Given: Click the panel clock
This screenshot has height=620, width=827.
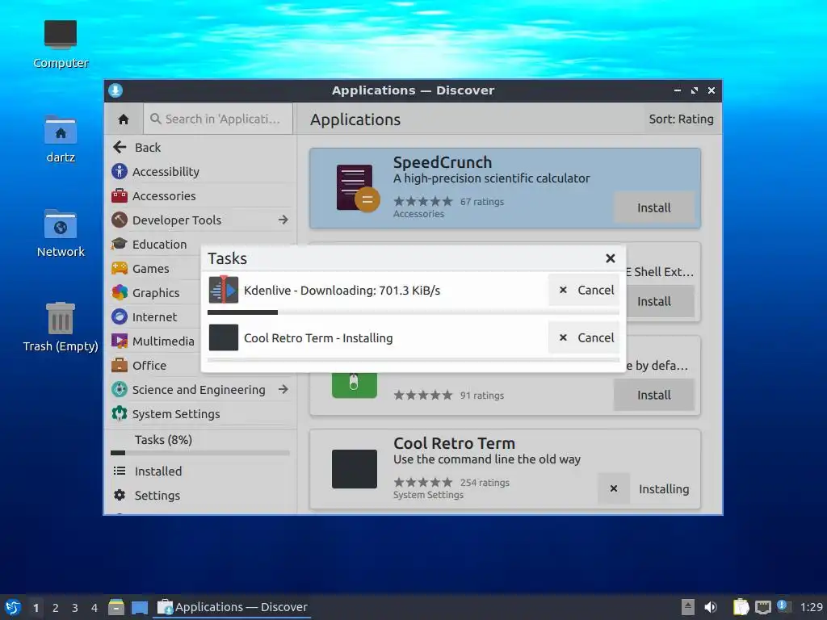Looking at the screenshot, I should pyautogui.click(x=811, y=607).
